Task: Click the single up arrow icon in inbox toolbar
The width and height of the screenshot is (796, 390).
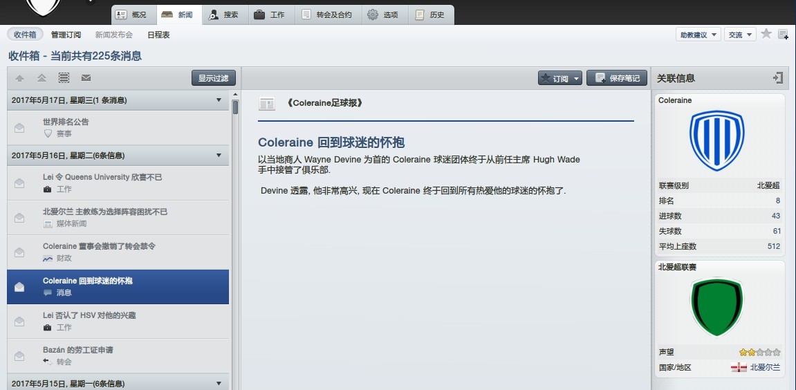Action: [19, 78]
